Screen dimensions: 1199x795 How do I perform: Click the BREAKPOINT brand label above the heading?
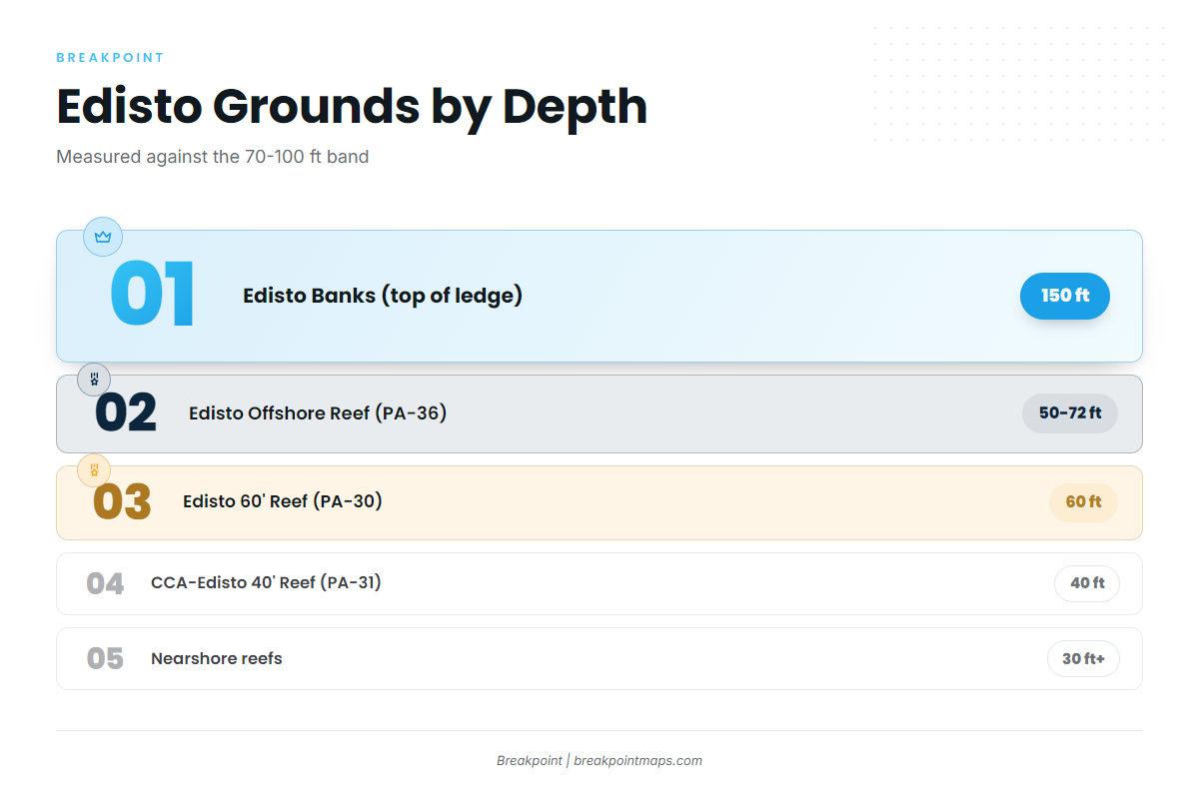110,58
